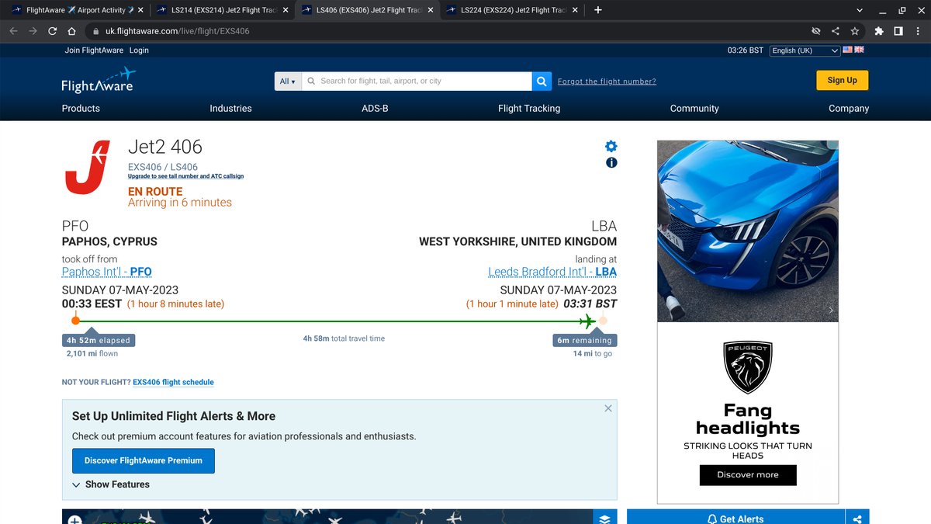
Task: Close the LS406 Jet2 tab
Action: click(431, 10)
